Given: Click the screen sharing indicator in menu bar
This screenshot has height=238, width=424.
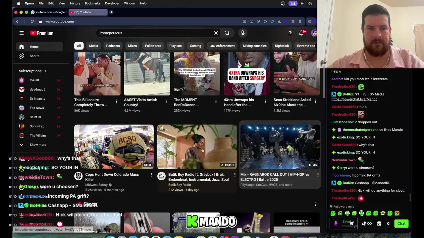Looking at the screenshot, I should 293,3.
